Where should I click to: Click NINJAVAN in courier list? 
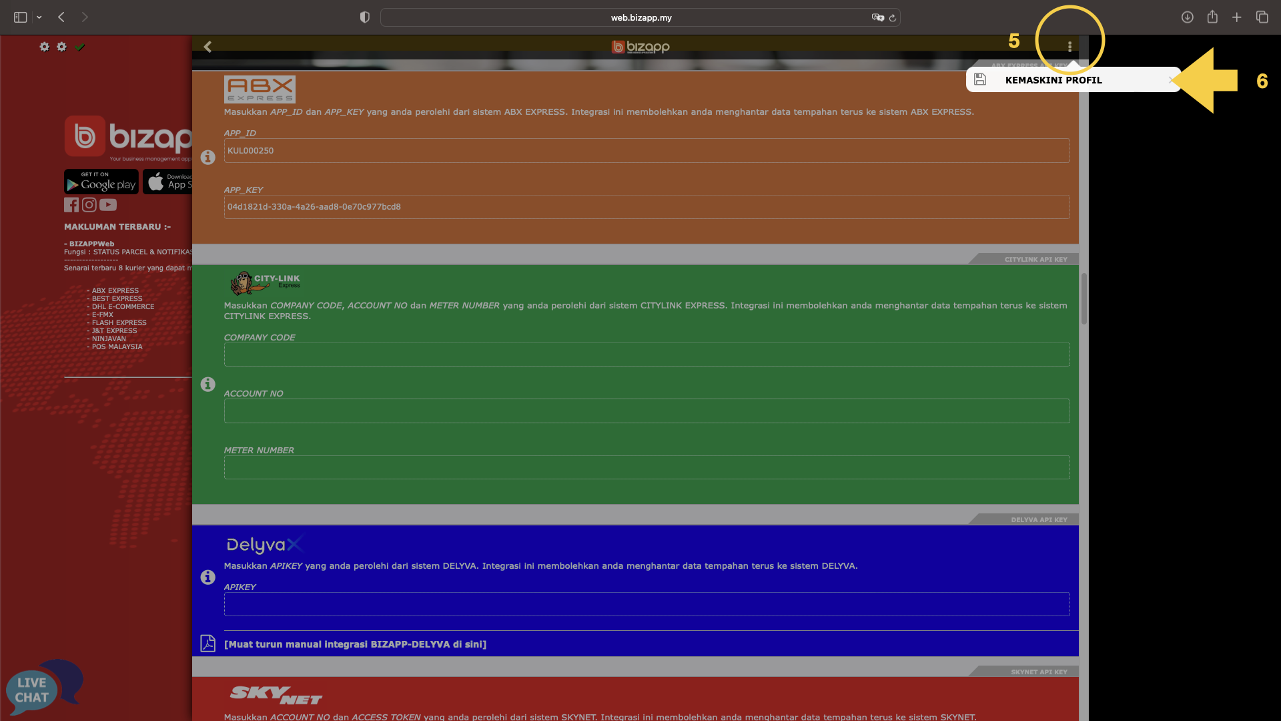point(109,339)
